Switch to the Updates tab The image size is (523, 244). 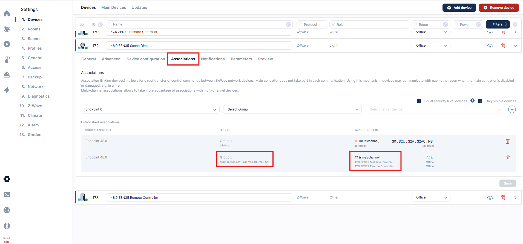pos(139,7)
